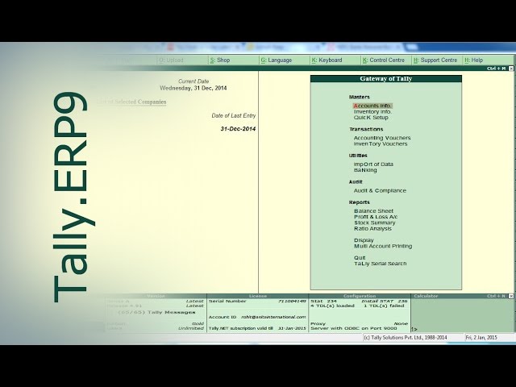Open Ratio Analysis report

click(x=372, y=228)
